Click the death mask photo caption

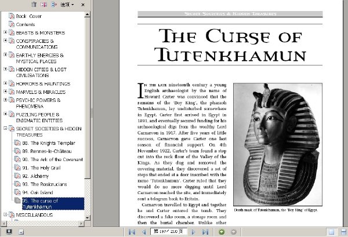pos(276,210)
